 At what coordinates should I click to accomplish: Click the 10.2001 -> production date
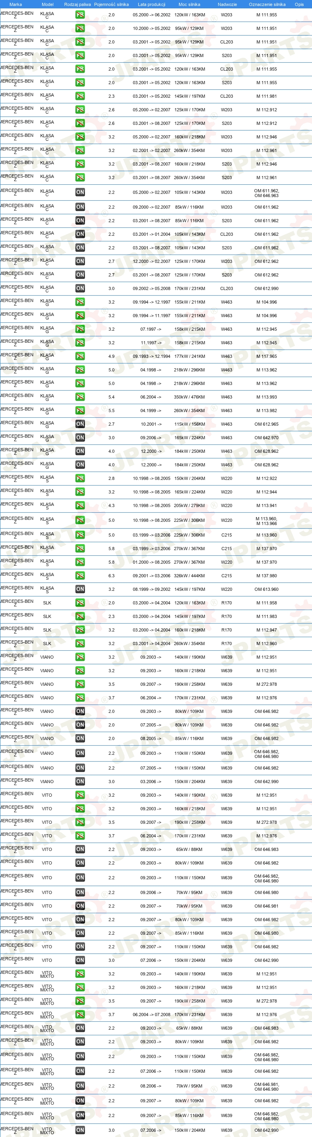(x=151, y=424)
